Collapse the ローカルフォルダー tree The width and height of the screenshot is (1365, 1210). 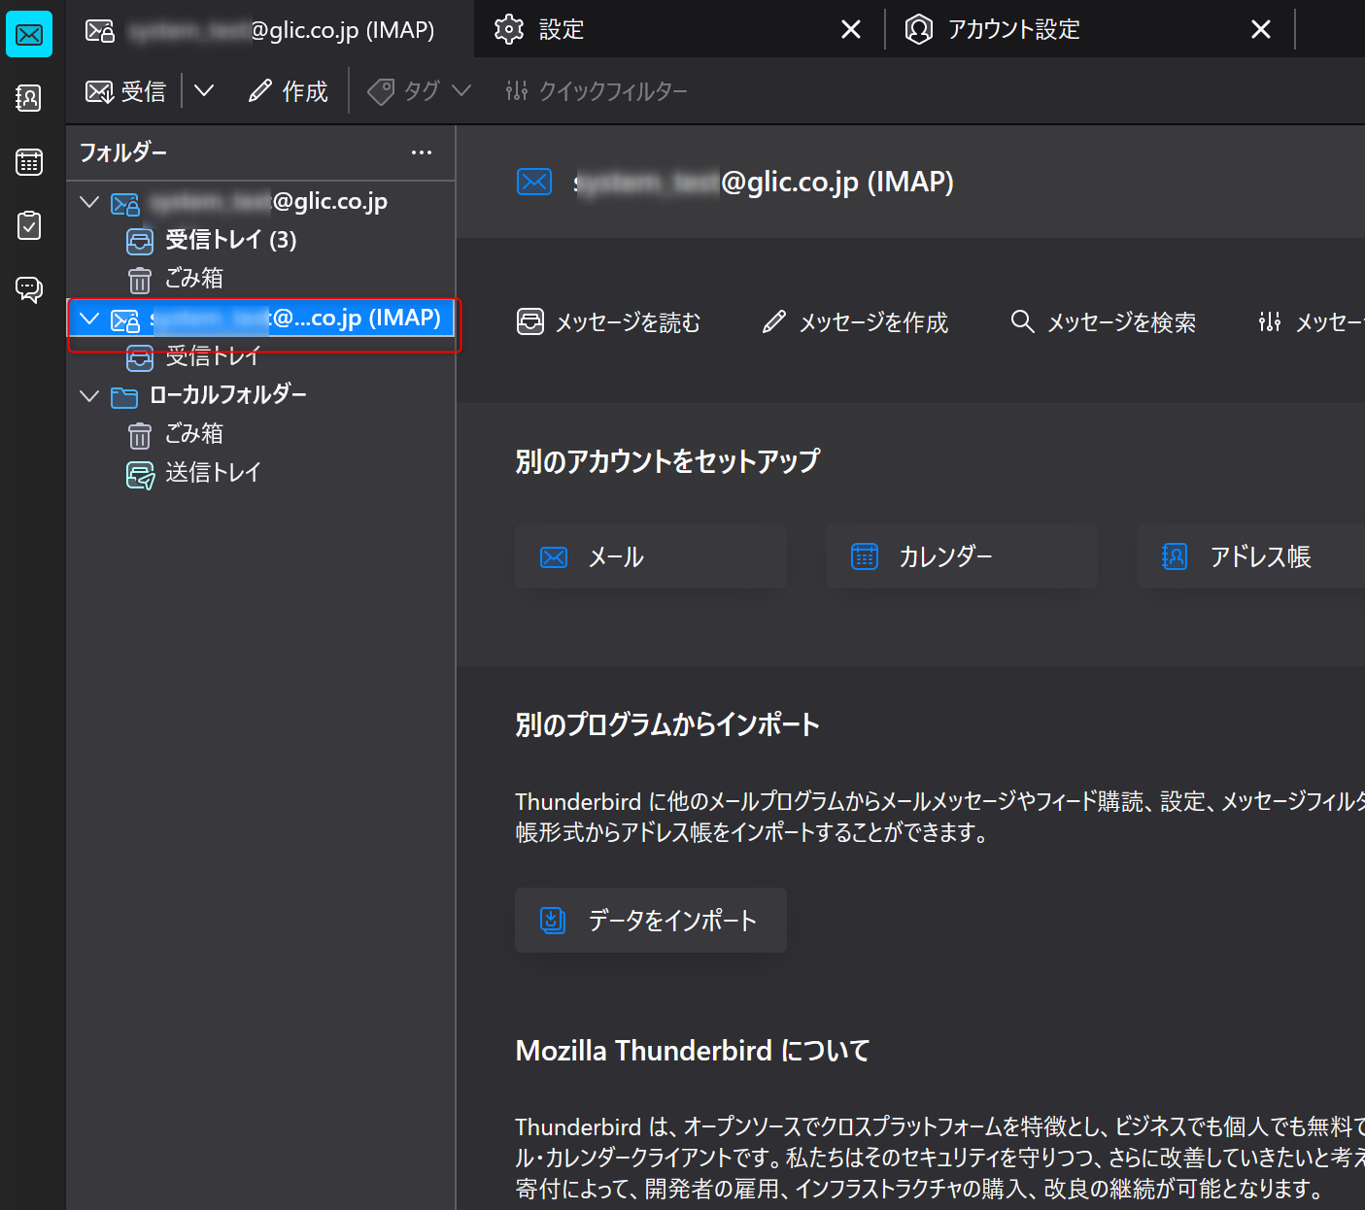(89, 395)
